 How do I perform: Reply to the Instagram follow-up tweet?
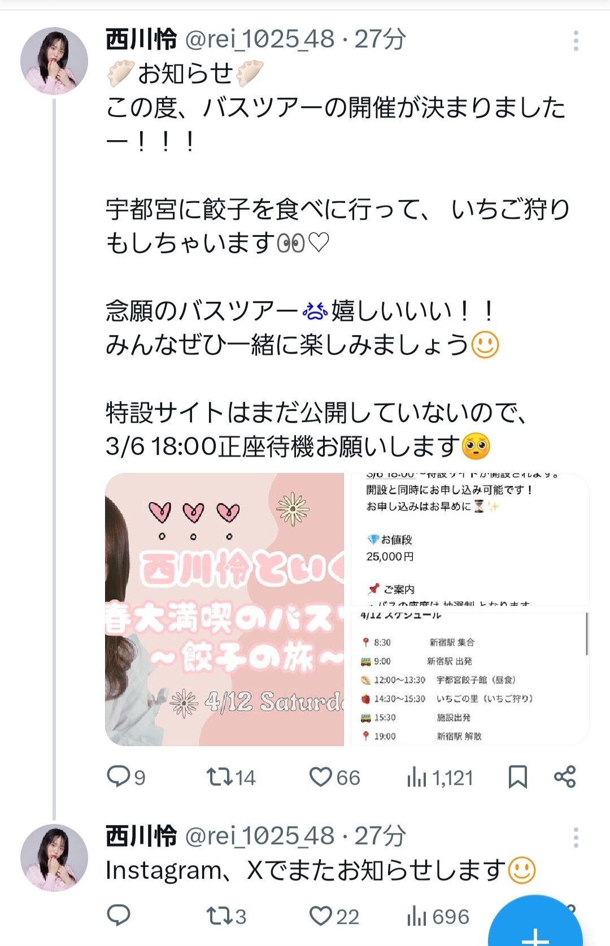[x=119, y=915]
